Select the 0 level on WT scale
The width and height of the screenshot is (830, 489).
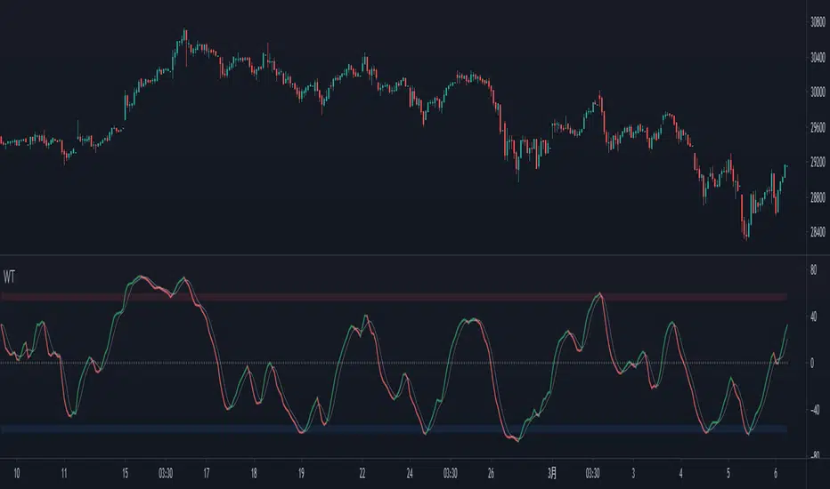pyautogui.click(x=812, y=363)
